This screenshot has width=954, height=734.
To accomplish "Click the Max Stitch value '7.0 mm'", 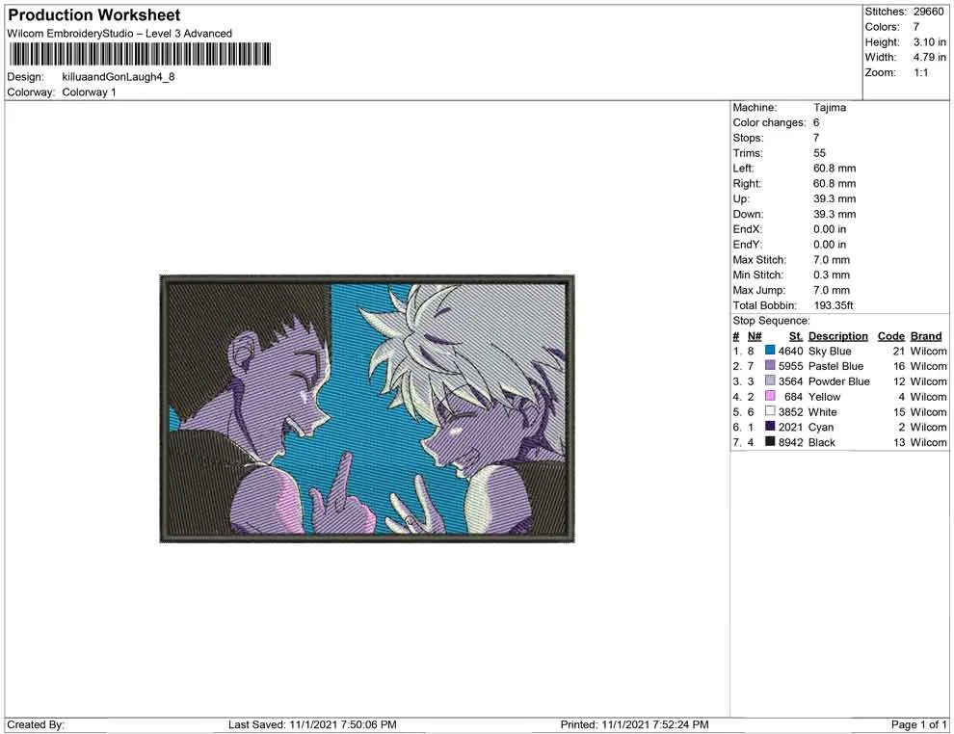I will tap(831, 260).
